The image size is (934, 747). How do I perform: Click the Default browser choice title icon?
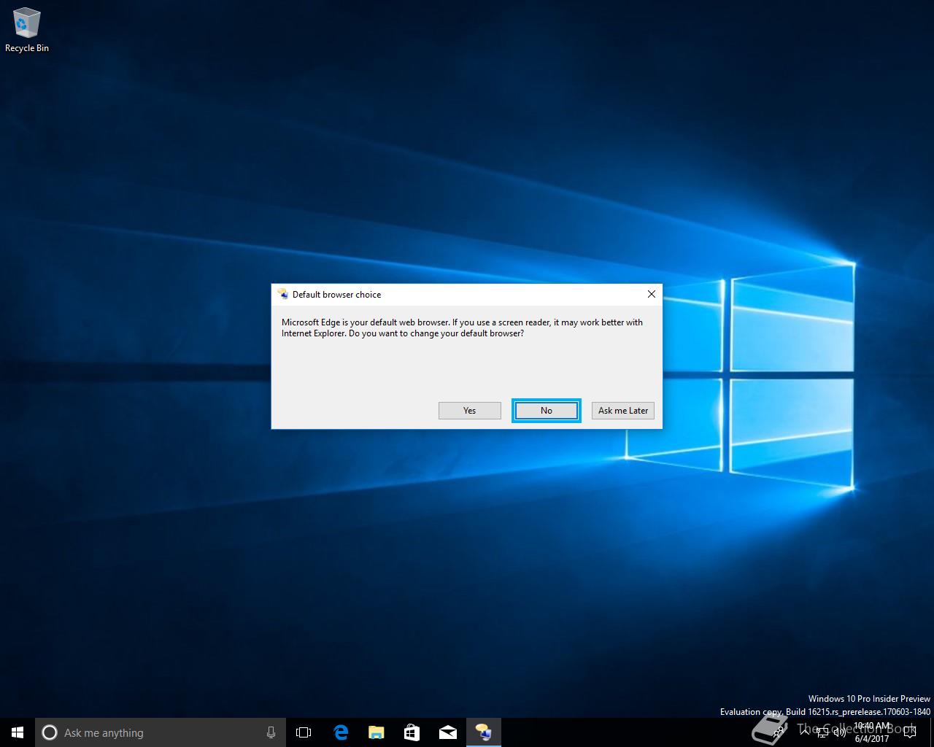pyautogui.click(x=283, y=294)
